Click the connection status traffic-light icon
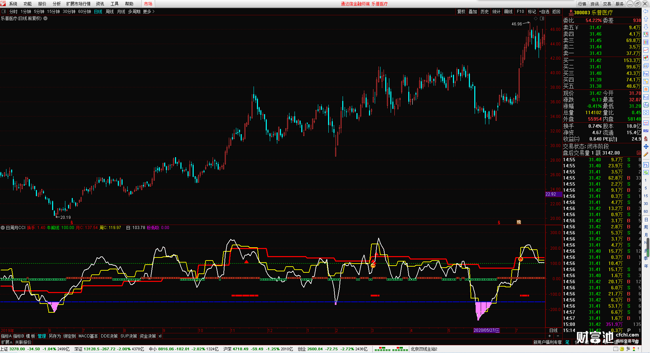Viewport: 650px width, 353px height. [634, 349]
